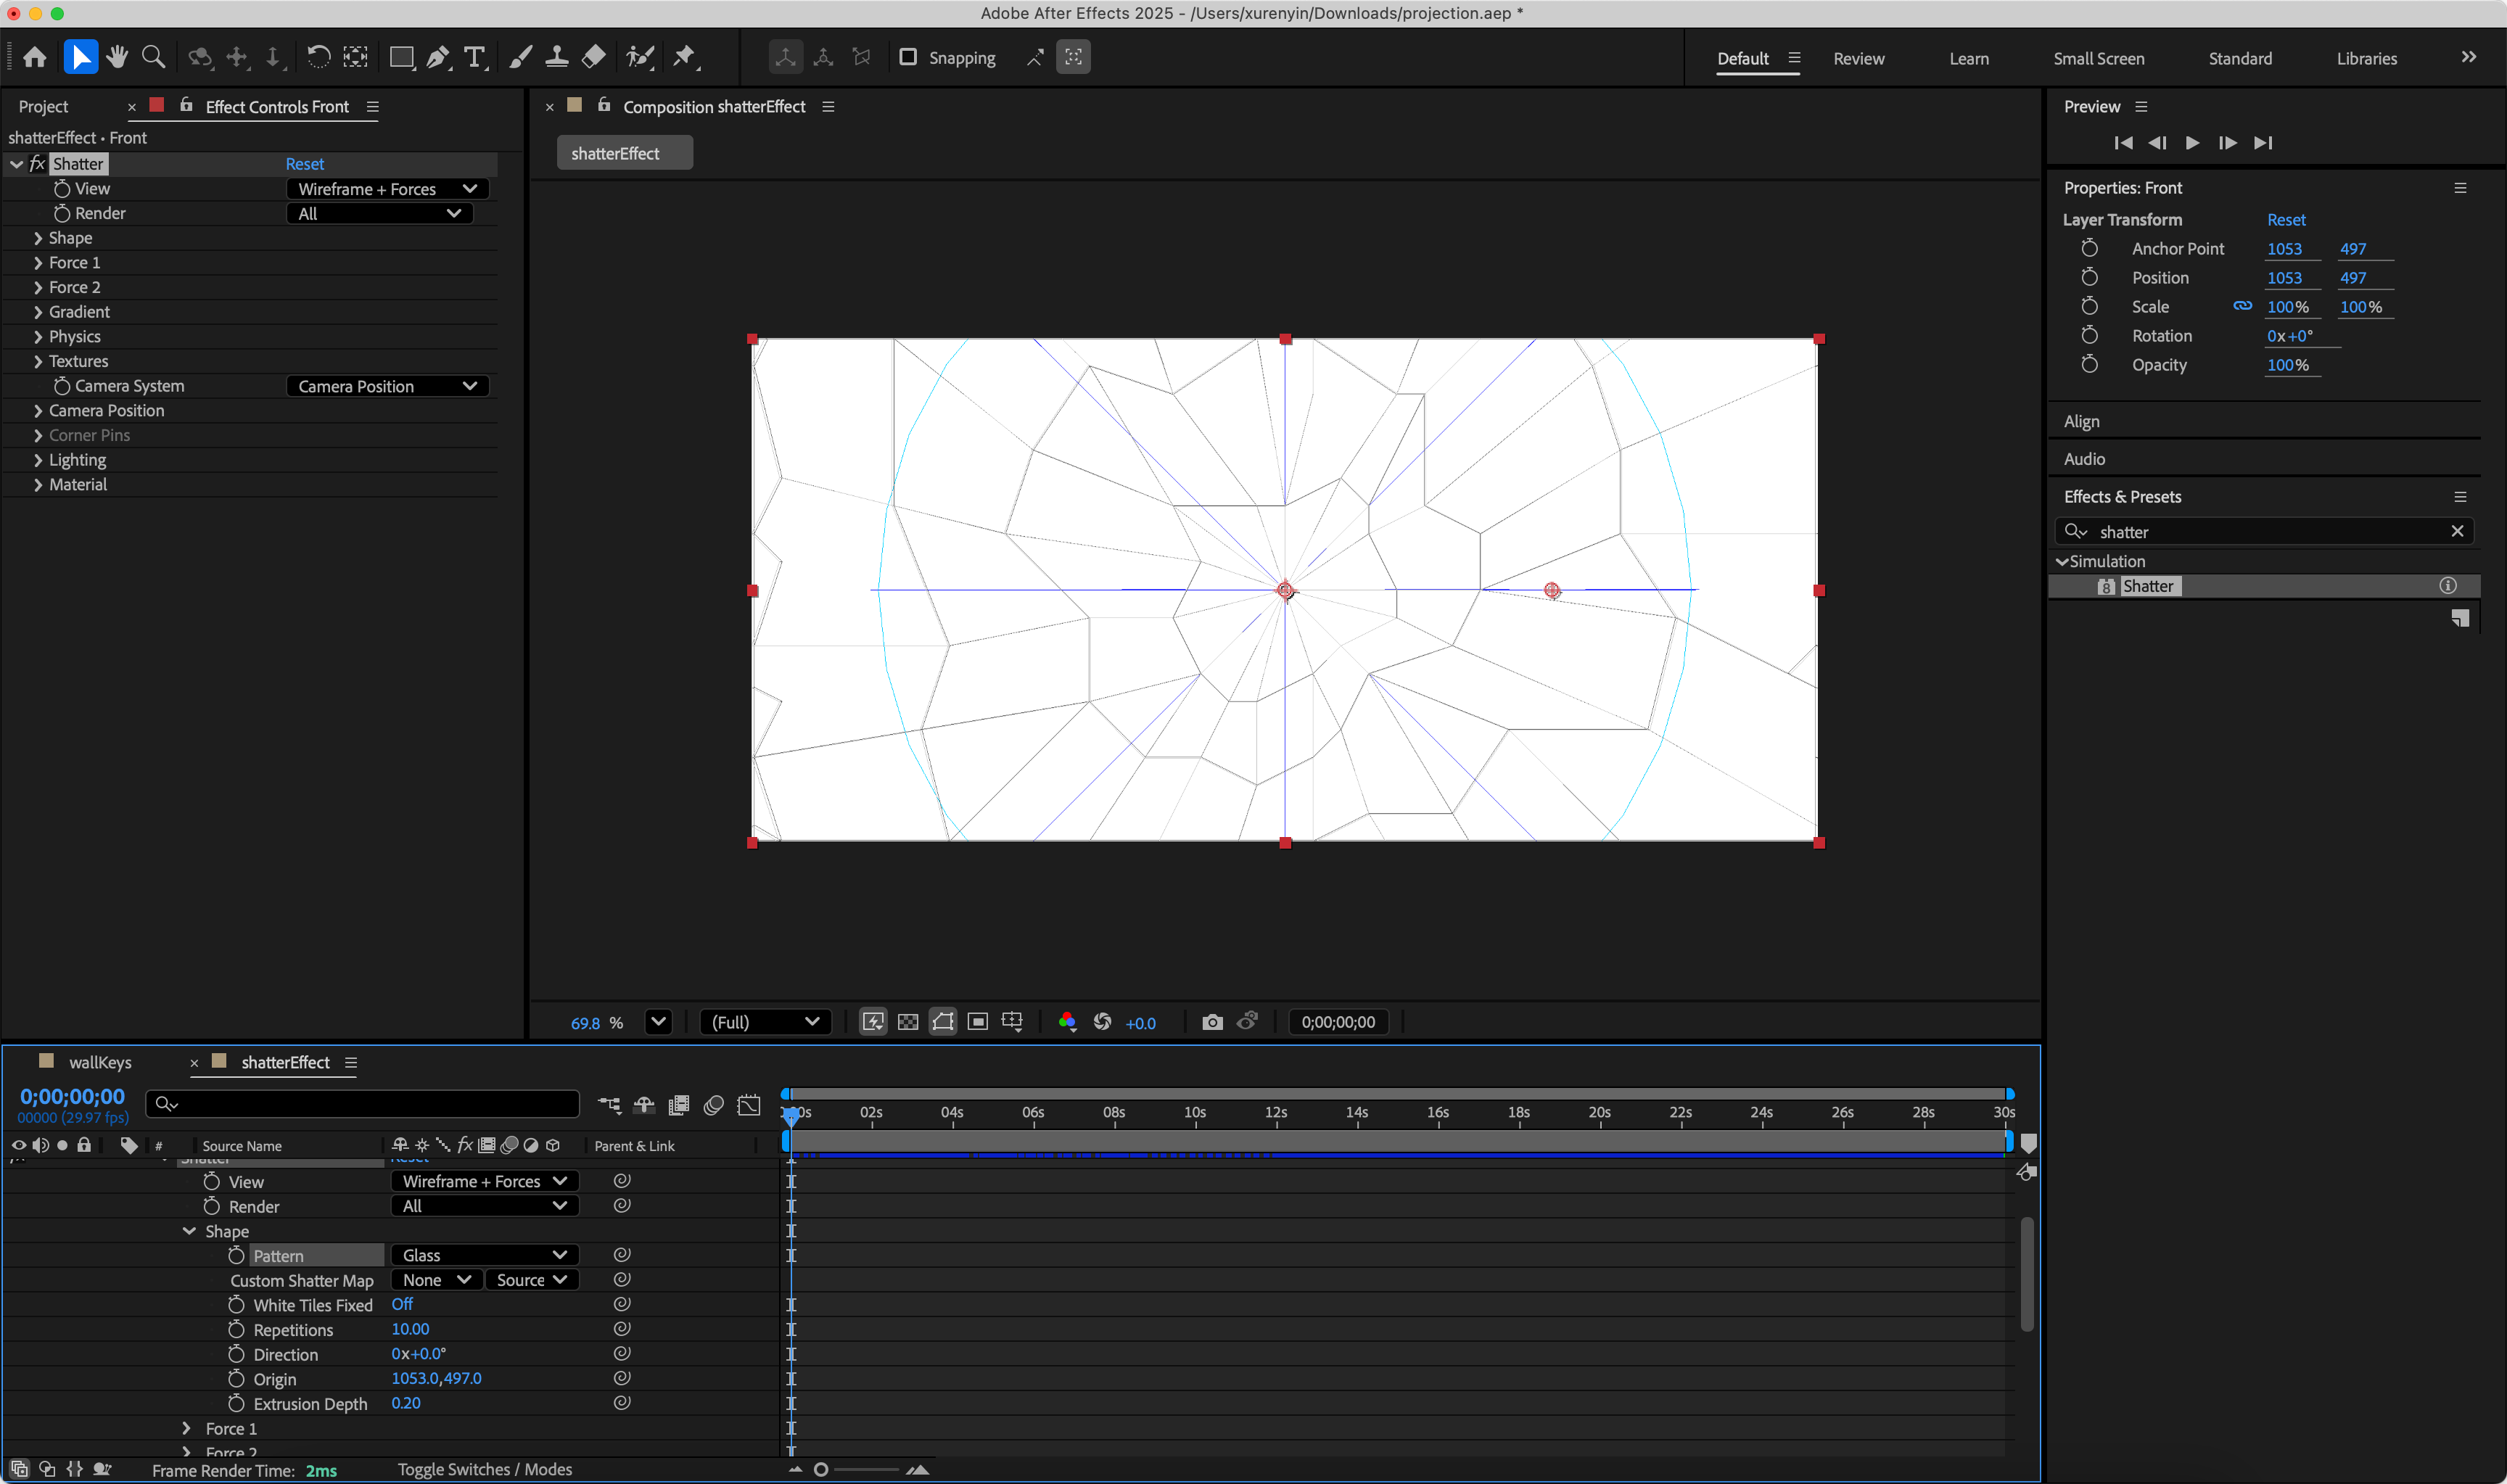
Task: Select the Puppet Pin tool
Action: point(684,57)
